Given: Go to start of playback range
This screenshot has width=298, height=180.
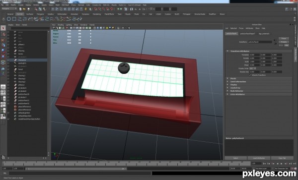Looking at the screenshot, I should pos(264,164).
